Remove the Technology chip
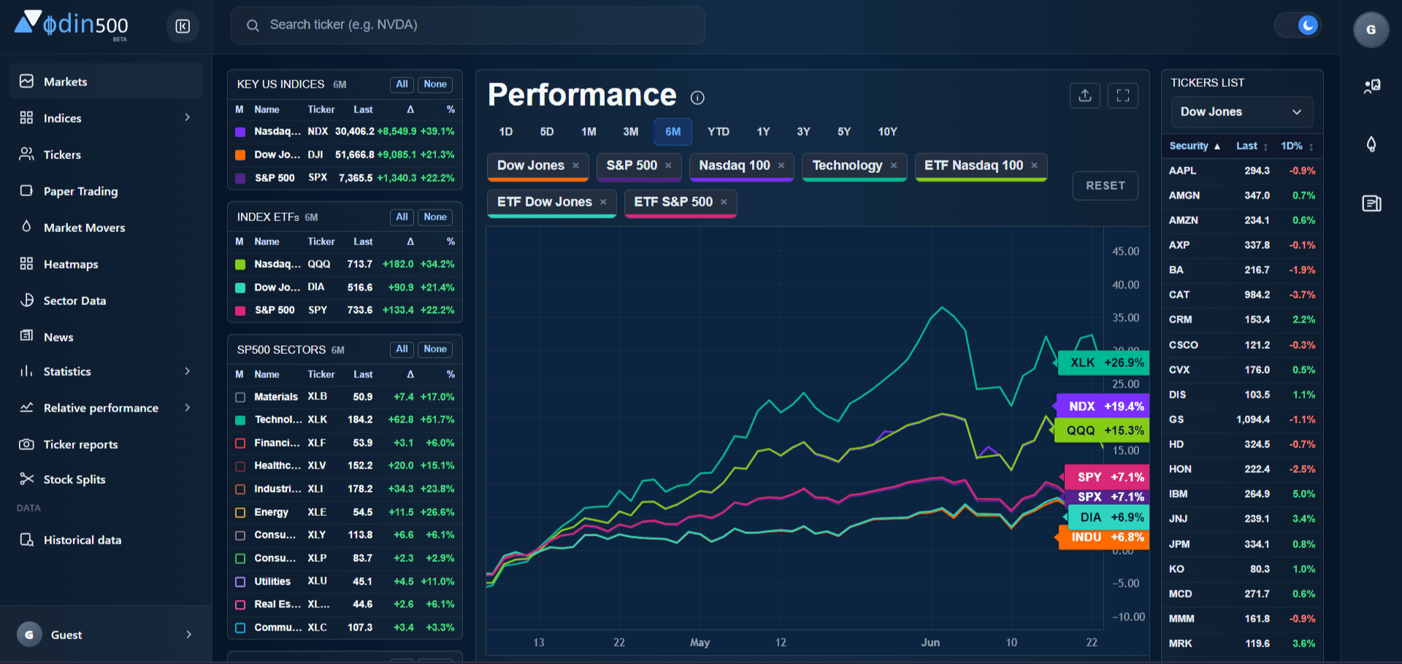1402x664 pixels. [x=894, y=166]
